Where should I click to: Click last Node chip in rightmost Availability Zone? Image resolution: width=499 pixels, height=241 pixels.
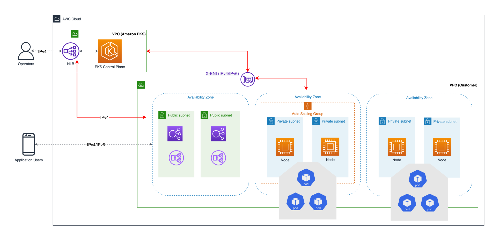click(442, 147)
